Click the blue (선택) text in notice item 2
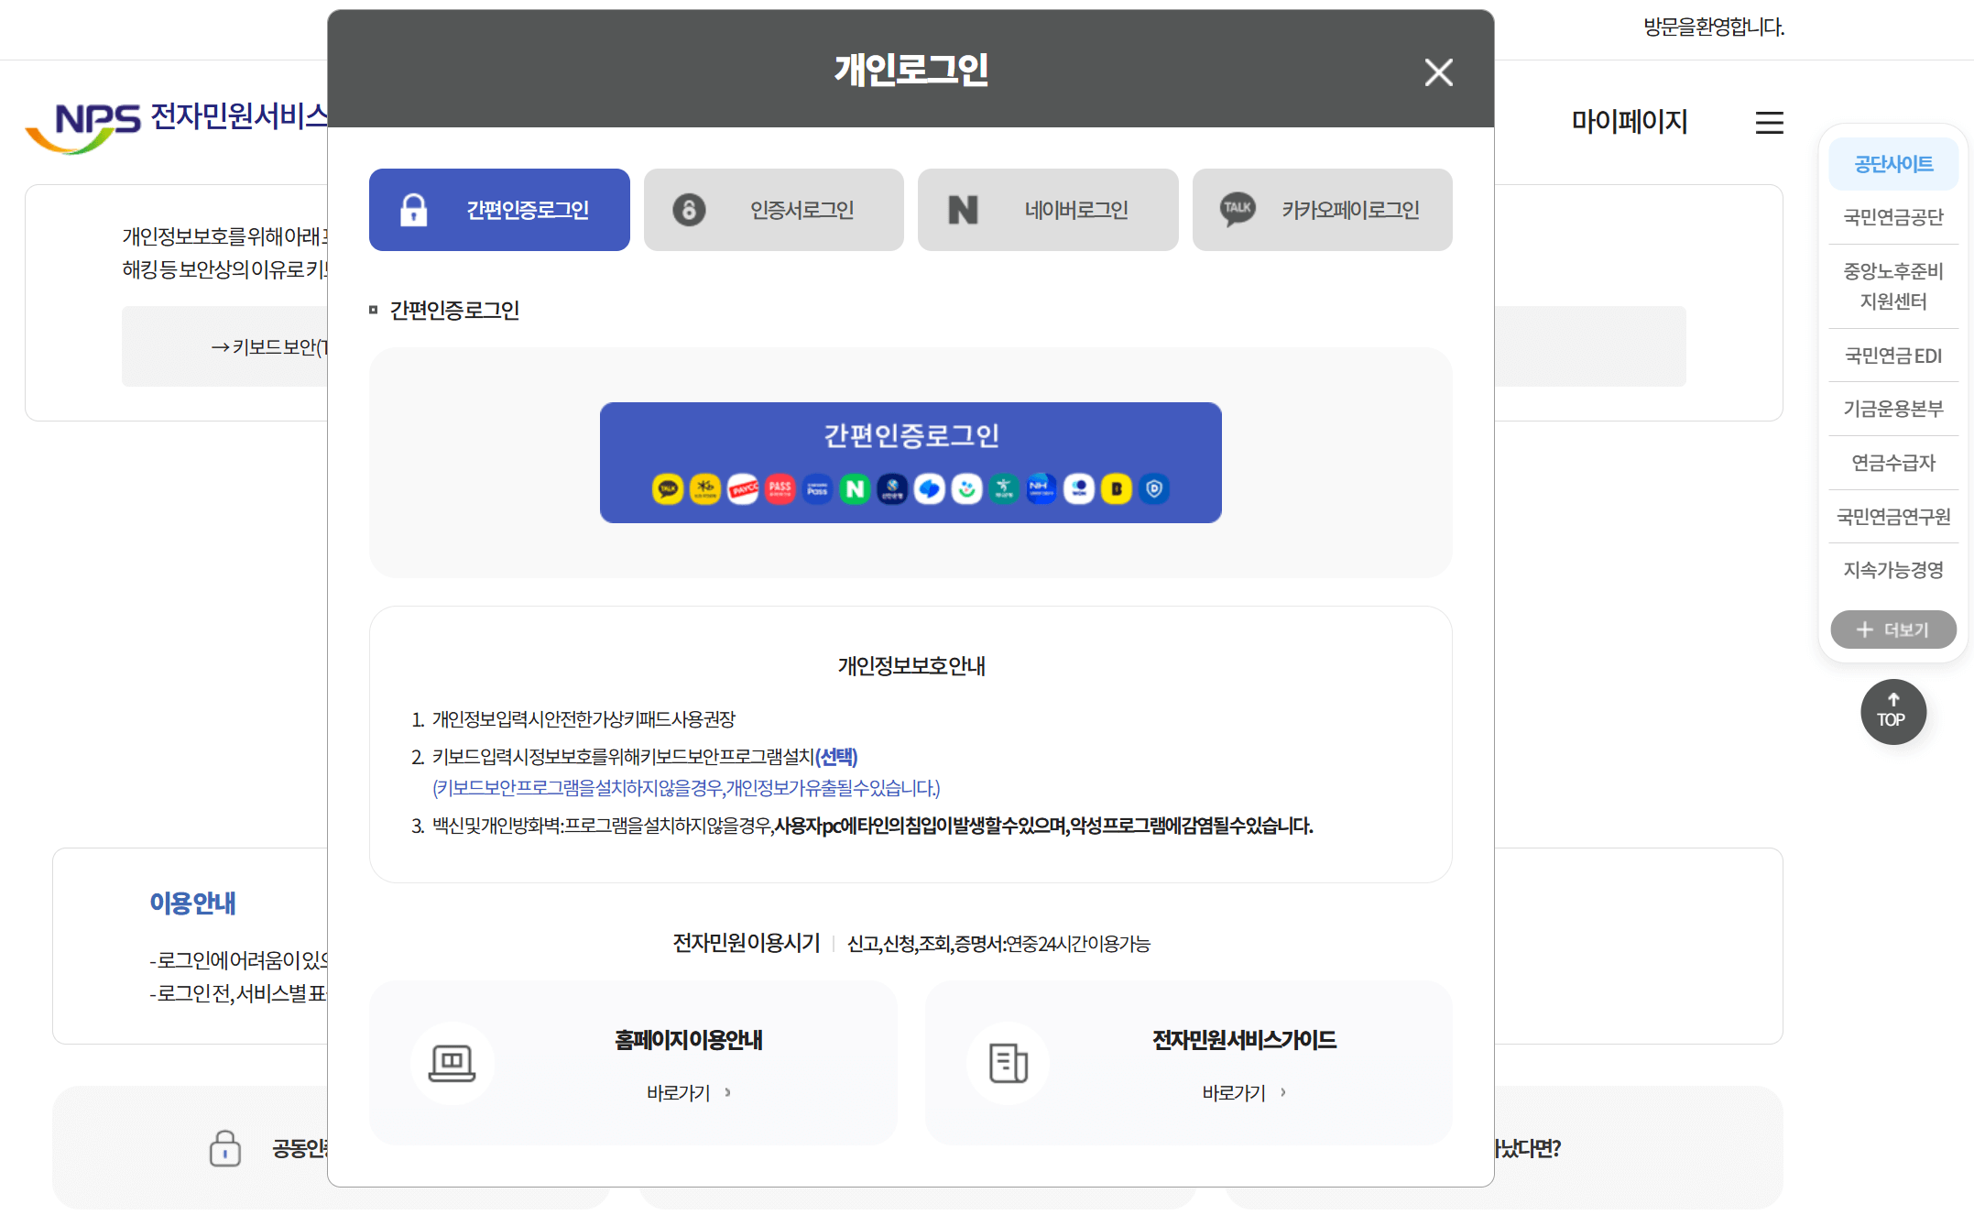Viewport: 1974px width, 1215px height. pyautogui.click(x=836, y=757)
